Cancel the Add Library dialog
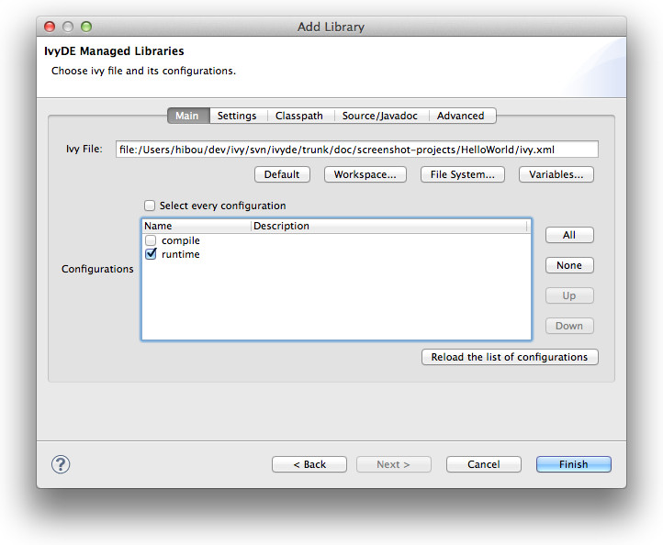The height and width of the screenshot is (545, 663). [483, 464]
